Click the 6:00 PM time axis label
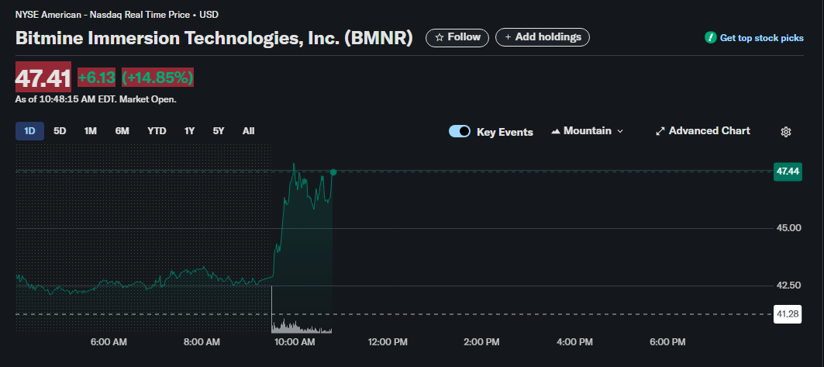The width and height of the screenshot is (824, 367). (668, 342)
